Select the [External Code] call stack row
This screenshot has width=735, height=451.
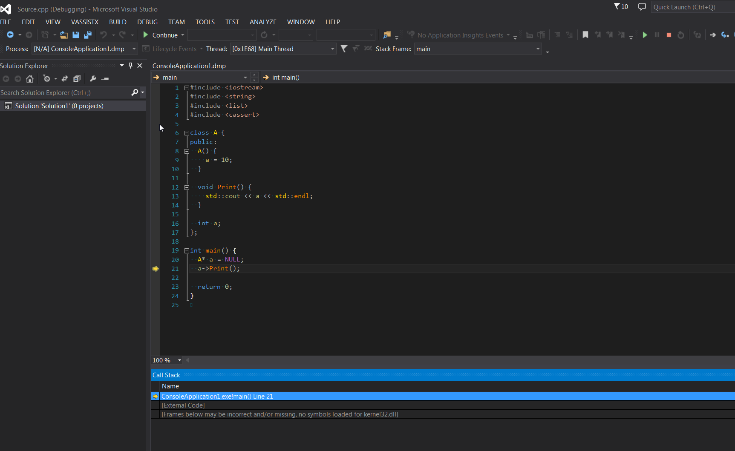click(x=443, y=405)
